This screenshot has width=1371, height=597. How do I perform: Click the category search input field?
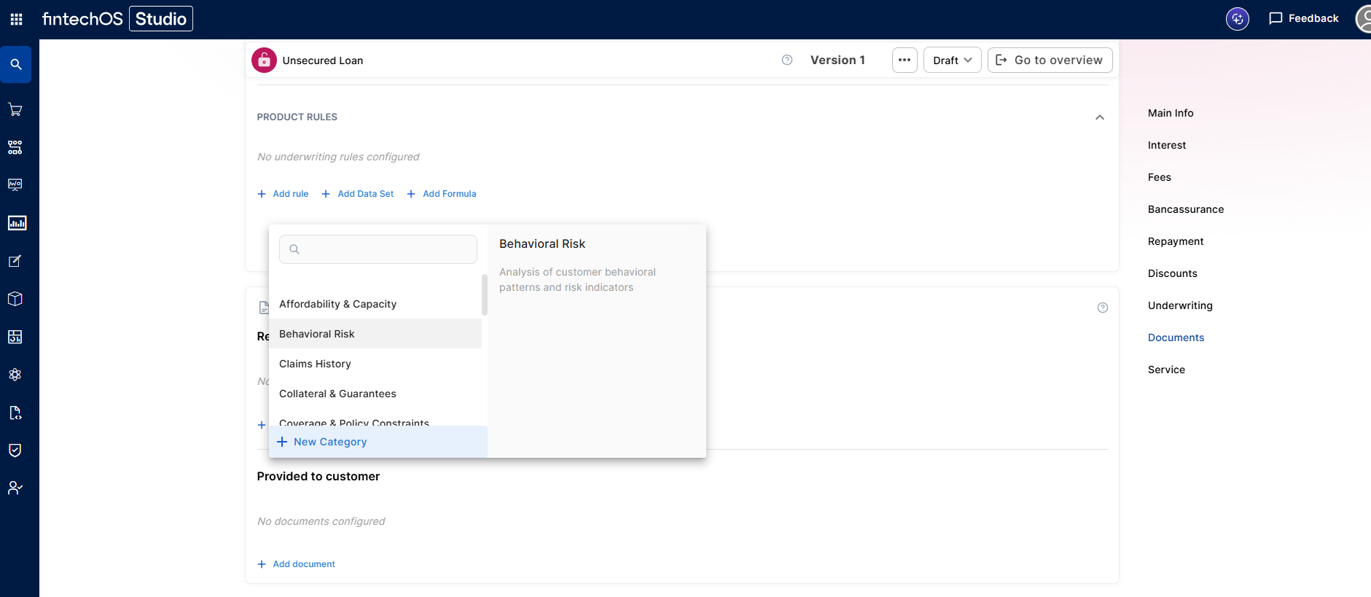[x=378, y=249]
